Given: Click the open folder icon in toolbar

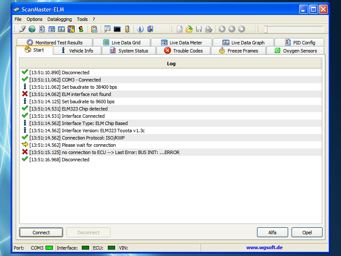Looking at the screenshot, I should pyautogui.click(x=189, y=29).
